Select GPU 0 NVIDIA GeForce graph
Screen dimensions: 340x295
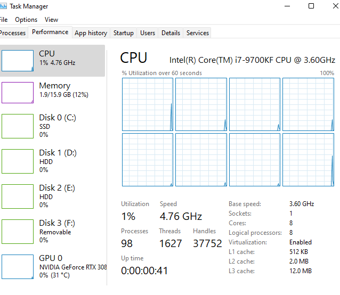click(x=18, y=267)
